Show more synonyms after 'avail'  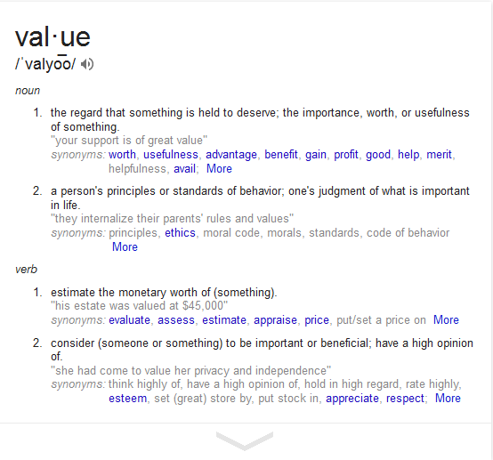tap(219, 169)
